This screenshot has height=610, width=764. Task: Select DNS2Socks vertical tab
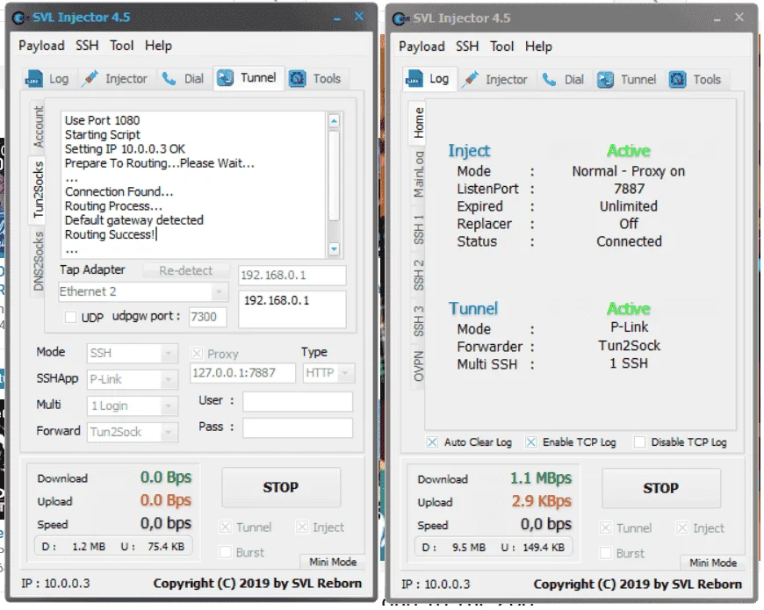point(38,262)
